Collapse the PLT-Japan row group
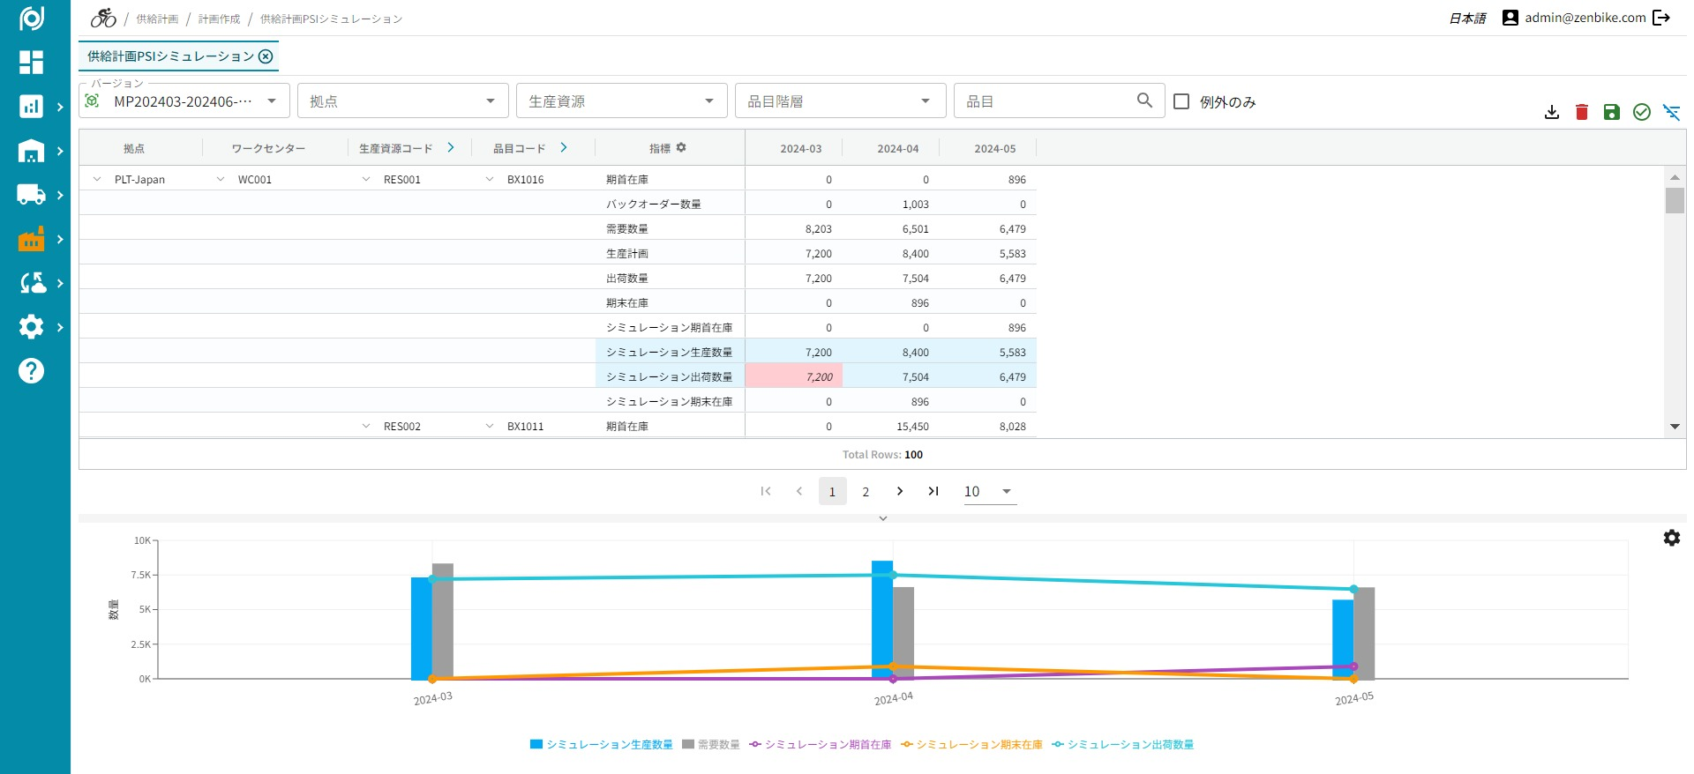Screen dimensions: 1694x774 tap(97, 180)
